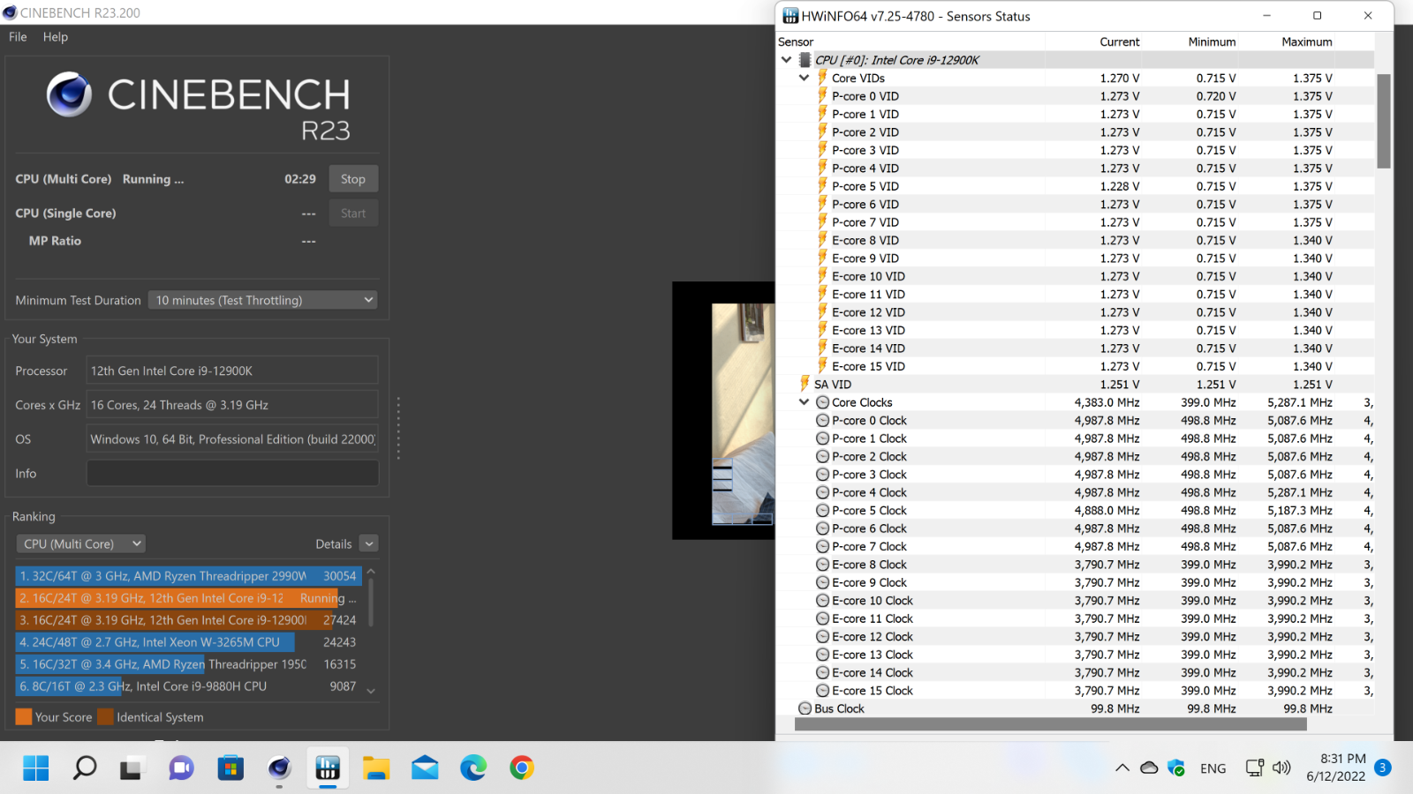Open the Mail app from taskbar
The height and width of the screenshot is (794, 1413).
[x=425, y=768]
